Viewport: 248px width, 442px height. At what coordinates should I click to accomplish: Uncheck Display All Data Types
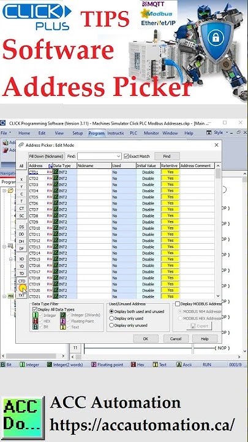click(x=35, y=309)
